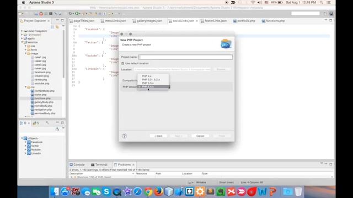Switch to the footerLinks.json tab
The width and height of the screenshot is (353, 198).
coord(213,21)
